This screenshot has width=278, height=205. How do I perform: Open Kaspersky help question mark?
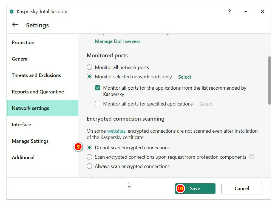click(x=229, y=12)
